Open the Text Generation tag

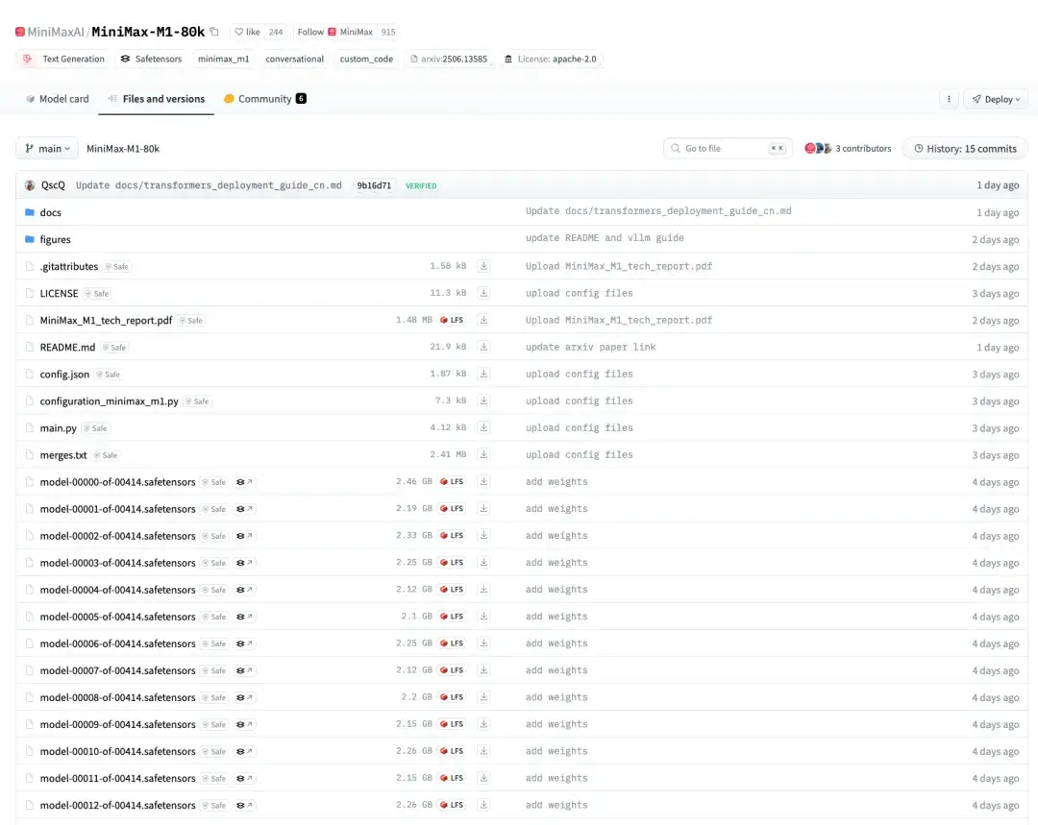click(63, 59)
